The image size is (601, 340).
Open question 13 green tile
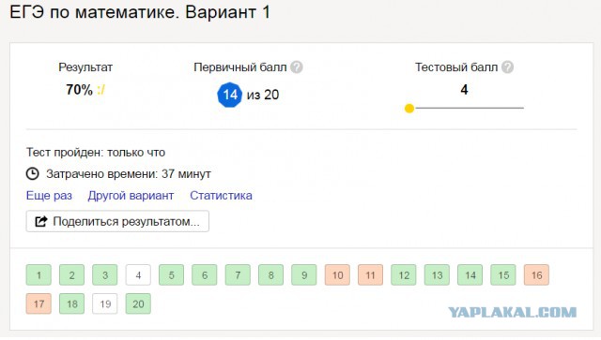click(x=437, y=275)
